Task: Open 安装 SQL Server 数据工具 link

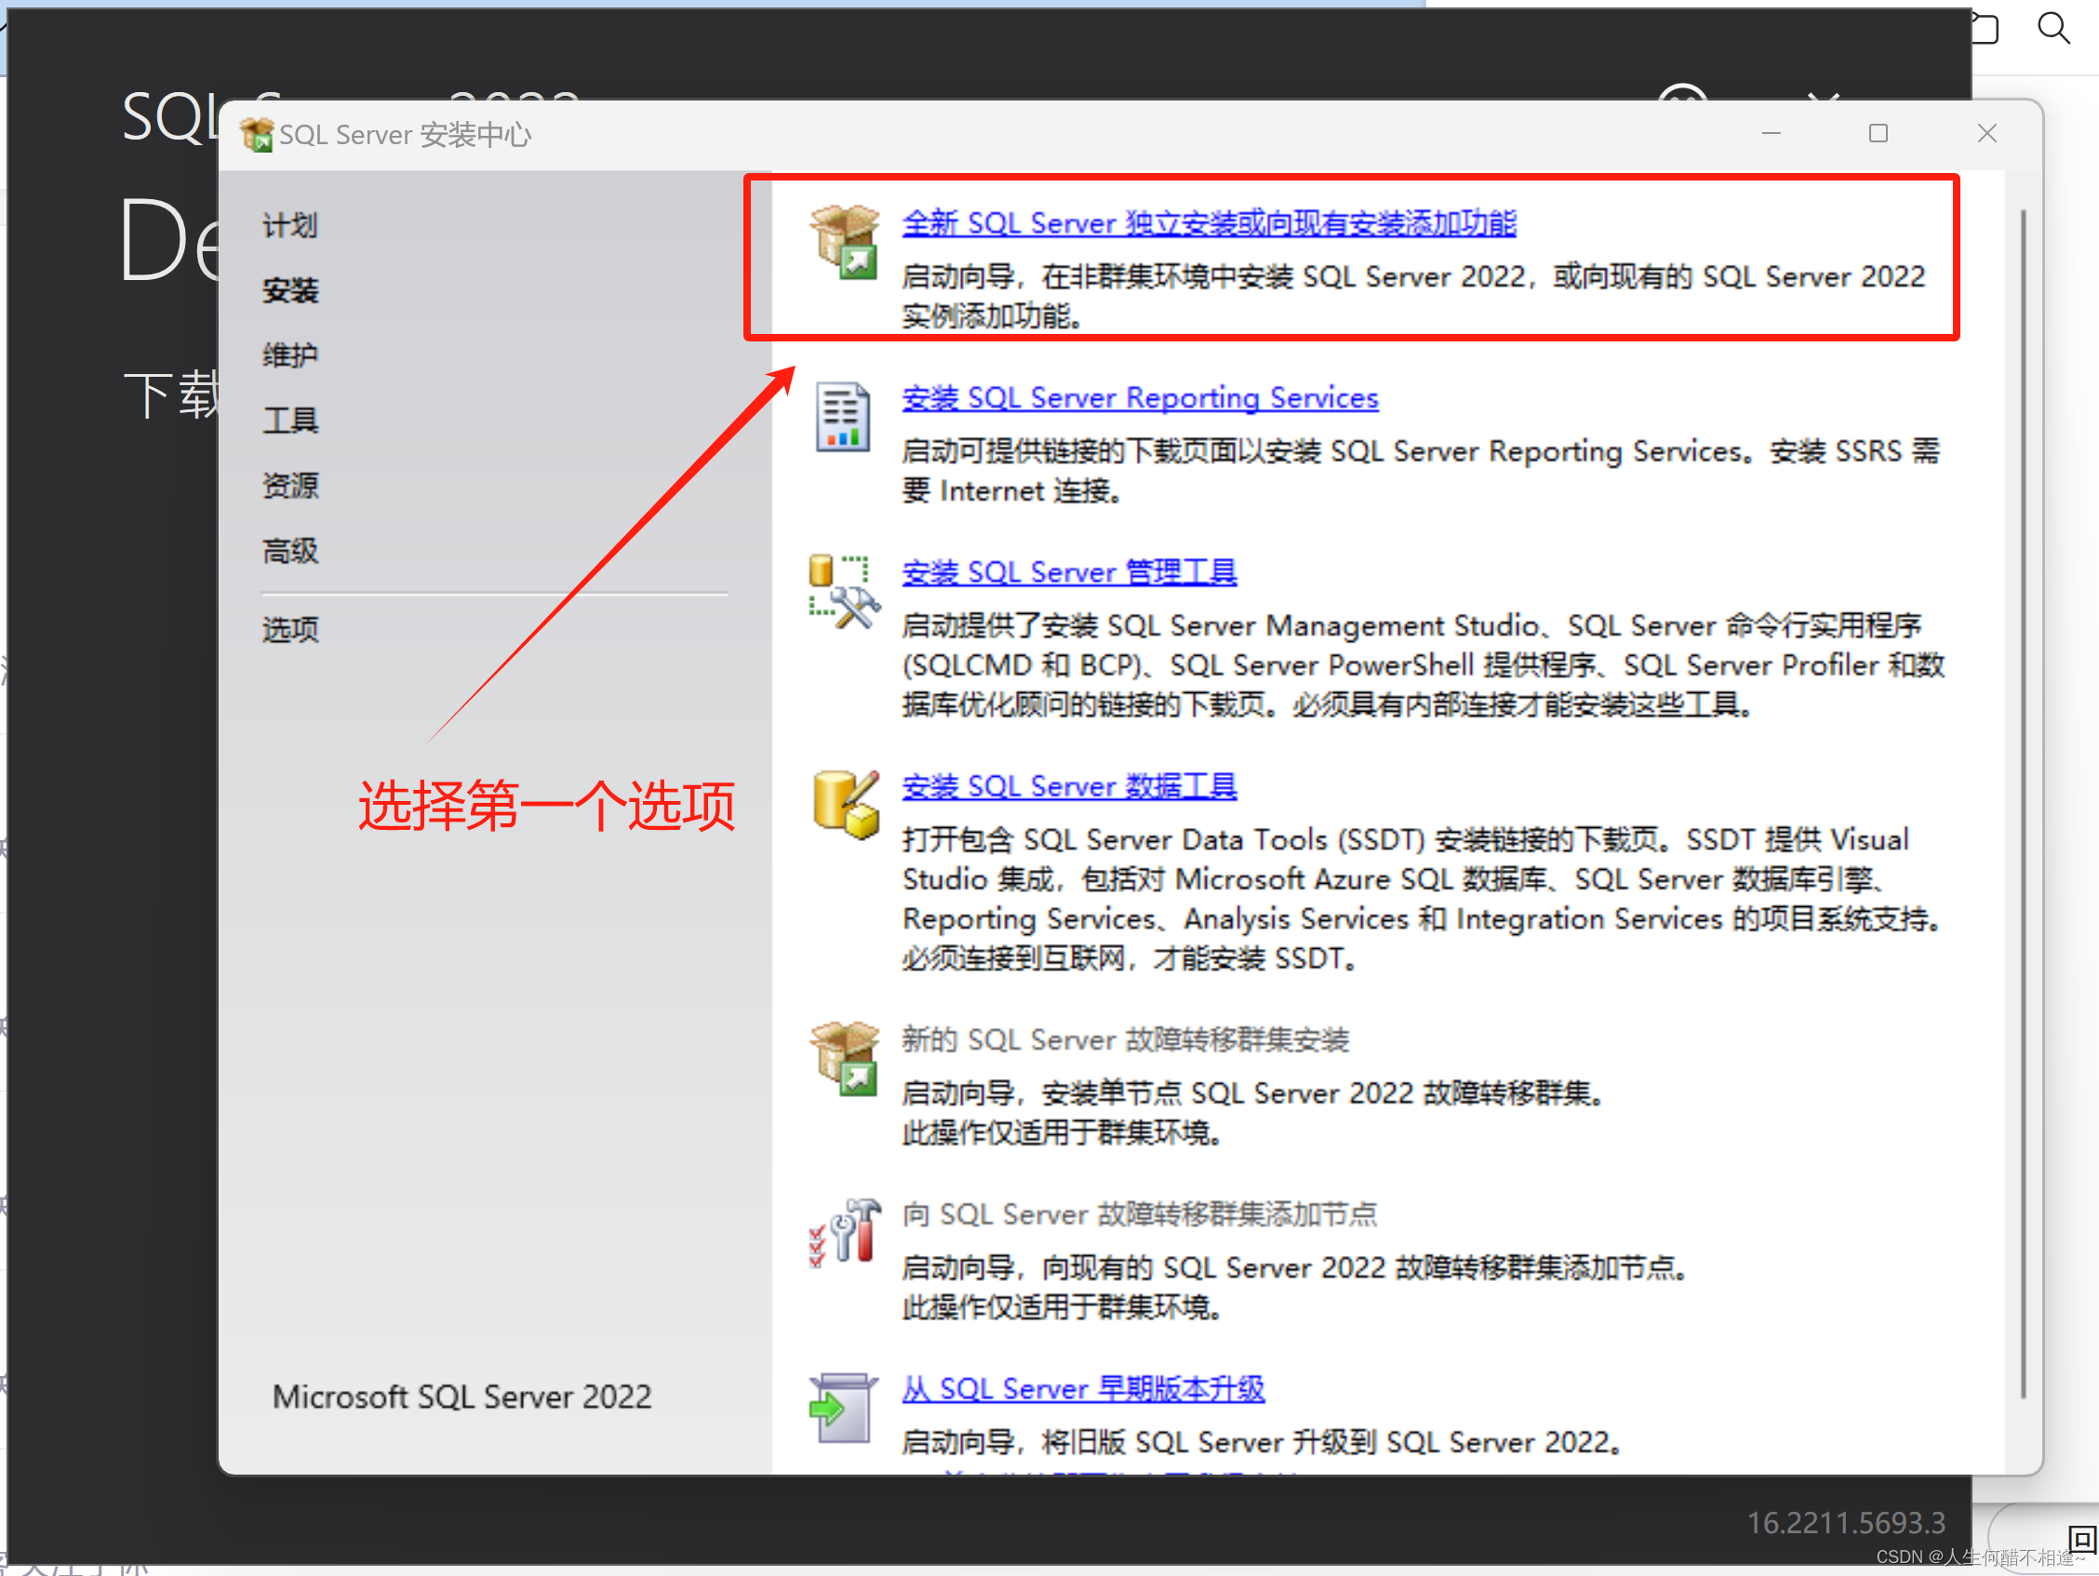Action: (1068, 786)
